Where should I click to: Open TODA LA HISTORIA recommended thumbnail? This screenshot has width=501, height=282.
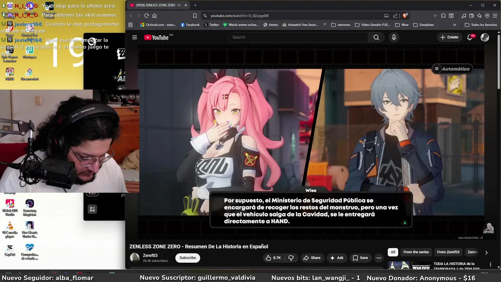(409, 265)
